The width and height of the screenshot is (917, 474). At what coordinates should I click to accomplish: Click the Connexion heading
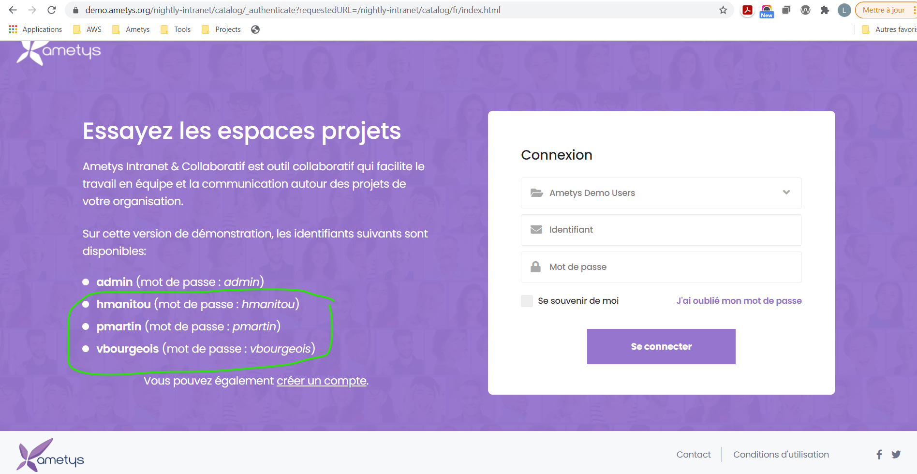pyautogui.click(x=557, y=155)
